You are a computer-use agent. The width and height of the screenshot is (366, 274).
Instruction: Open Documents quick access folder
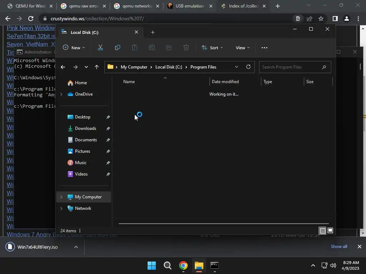point(86,140)
